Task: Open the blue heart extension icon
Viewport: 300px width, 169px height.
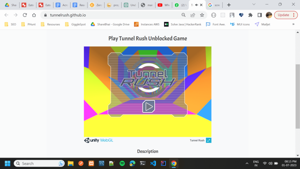Action: (x=241, y=15)
